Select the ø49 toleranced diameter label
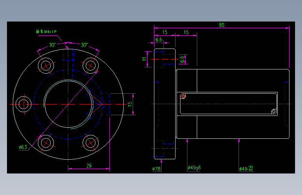The height and width of the screenshot is (195, 302). point(246,169)
